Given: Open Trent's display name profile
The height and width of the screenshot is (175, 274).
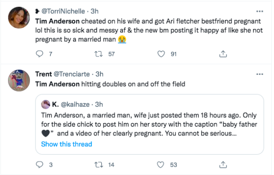Looking at the screenshot, I should [x=43, y=74].
